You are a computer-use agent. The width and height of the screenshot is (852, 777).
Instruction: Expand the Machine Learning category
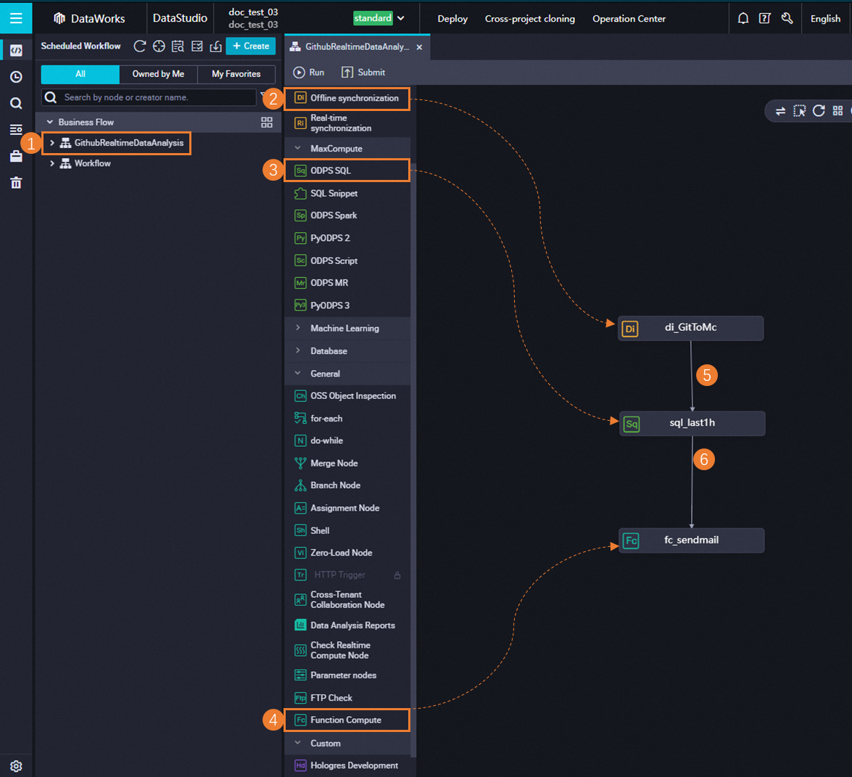point(298,328)
